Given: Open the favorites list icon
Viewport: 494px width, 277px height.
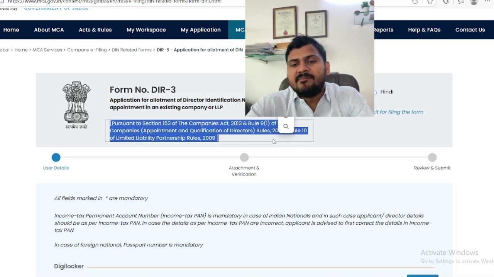Looking at the screenshot, I should tap(460, 2).
